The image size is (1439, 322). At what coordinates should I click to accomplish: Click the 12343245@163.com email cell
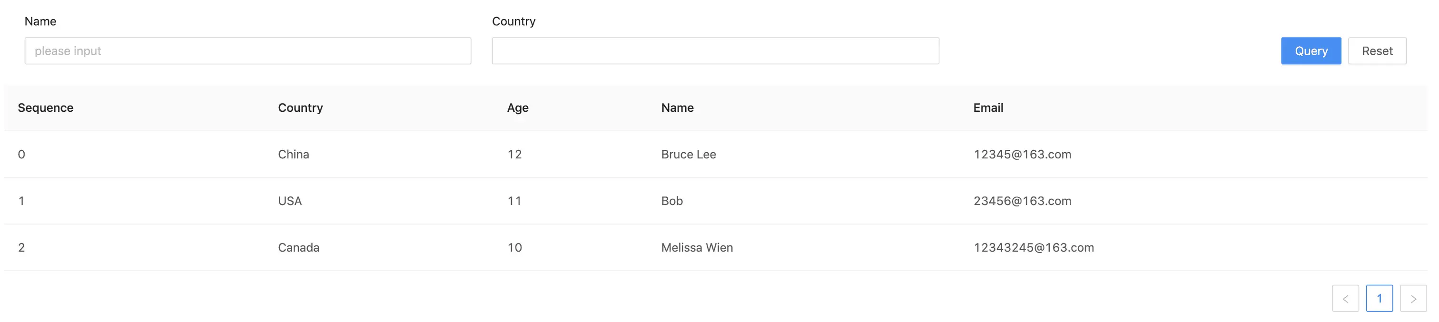pyautogui.click(x=1034, y=248)
